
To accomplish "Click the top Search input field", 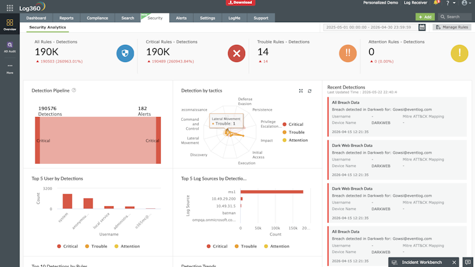I will (x=455, y=17).
